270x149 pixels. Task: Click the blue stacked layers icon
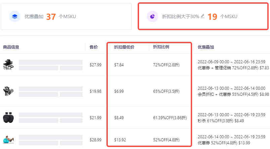[15, 16]
